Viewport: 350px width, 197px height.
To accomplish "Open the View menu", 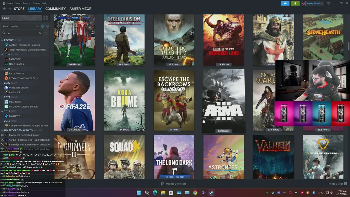I will point(18,3).
